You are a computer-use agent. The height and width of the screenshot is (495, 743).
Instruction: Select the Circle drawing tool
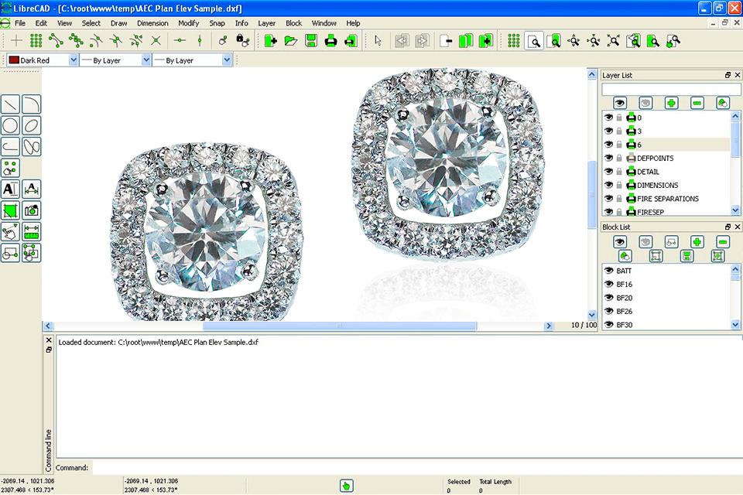coord(10,125)
